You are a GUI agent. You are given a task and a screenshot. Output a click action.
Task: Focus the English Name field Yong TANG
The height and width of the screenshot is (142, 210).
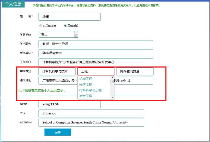point(70,104)
